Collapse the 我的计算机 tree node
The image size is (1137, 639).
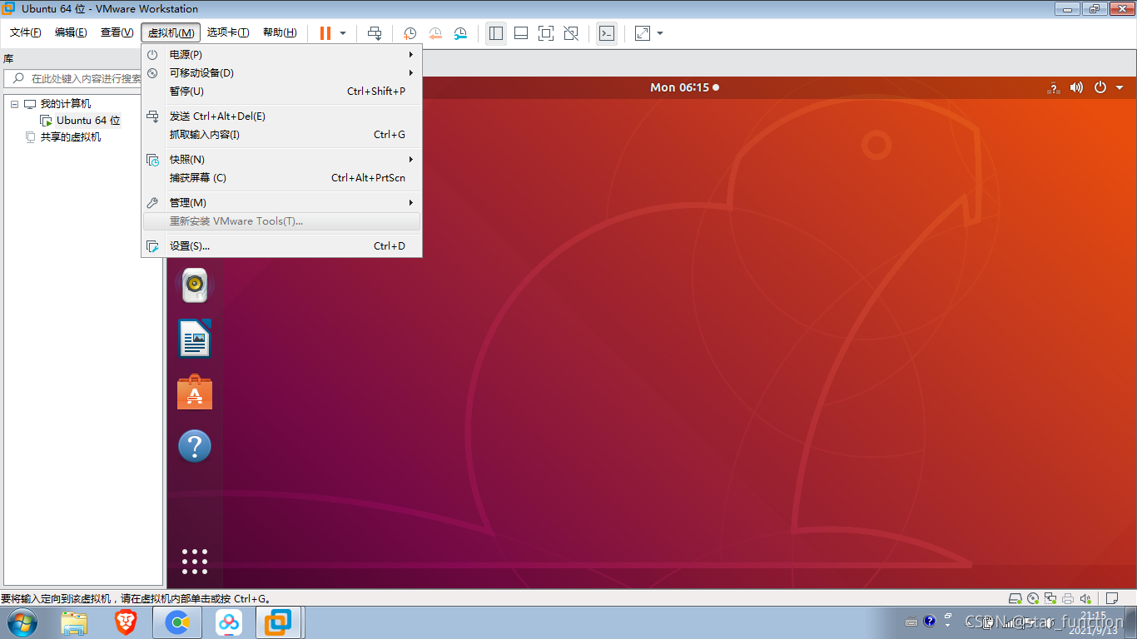pyautogui.click(x=15, y=104)
